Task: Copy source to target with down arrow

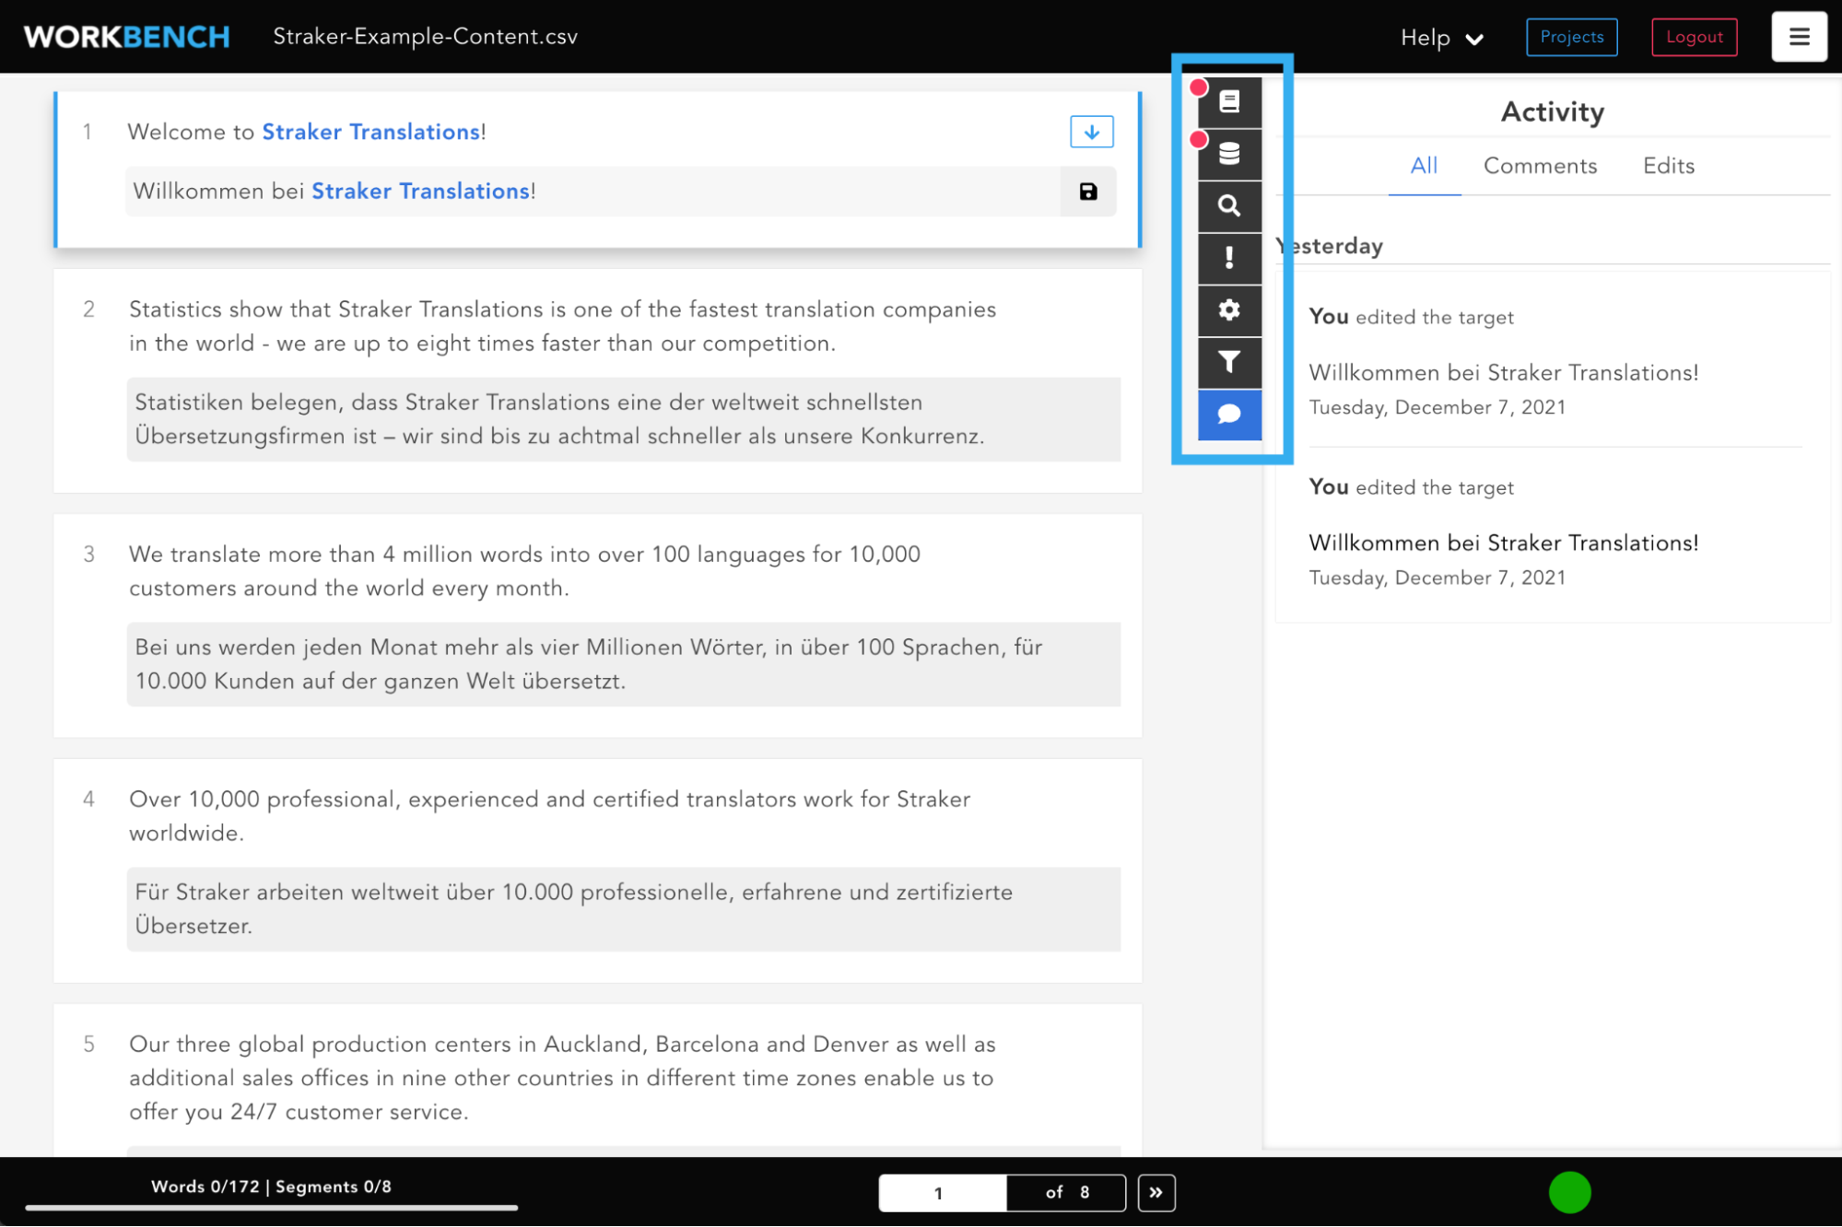Action: pyautogui.click(x=1092, y=132)
